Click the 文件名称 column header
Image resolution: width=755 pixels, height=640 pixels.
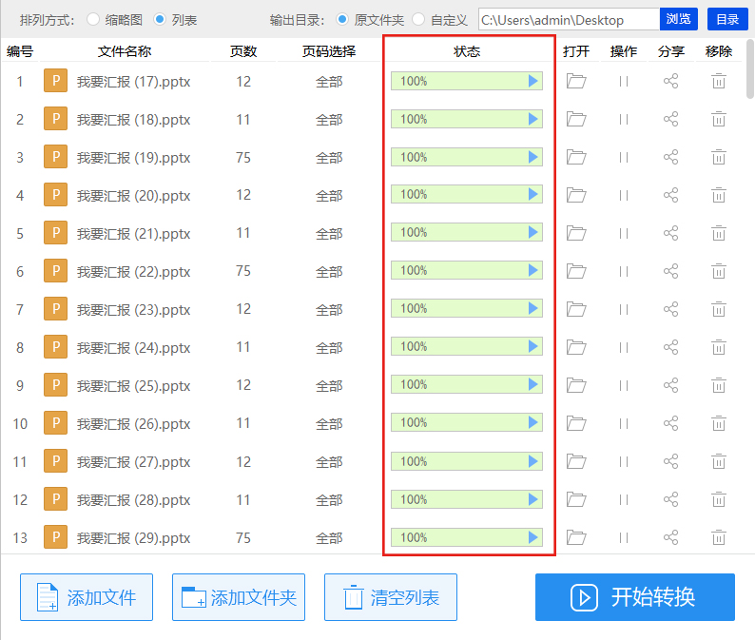click(x=125, y=51)
